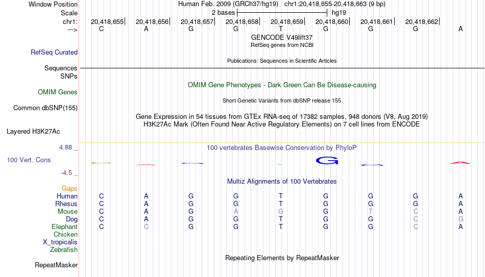This screenshot has height=277, width=485.
Task: Click the 4.88 upper PhyloP scale value
Action: pos(65,147)
